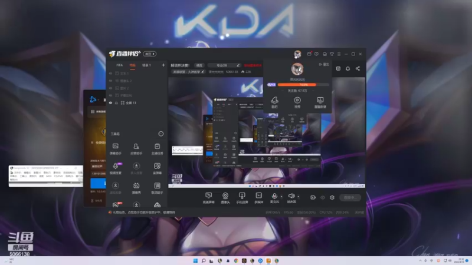
Task: Open the 类型 mode selector next to logo
Action: coord(150,54)
